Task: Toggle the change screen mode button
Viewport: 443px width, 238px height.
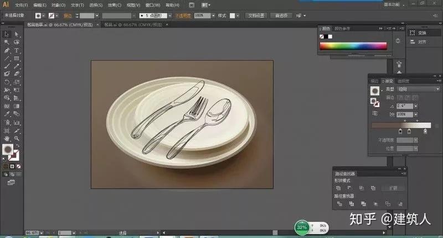Action: [x=11, y=183]
